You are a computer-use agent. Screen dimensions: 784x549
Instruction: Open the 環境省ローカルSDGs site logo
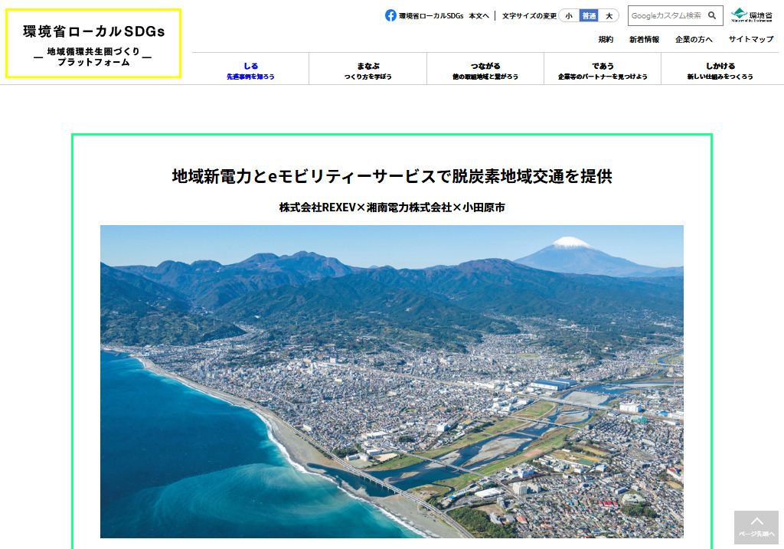click(x=92, y=42)
